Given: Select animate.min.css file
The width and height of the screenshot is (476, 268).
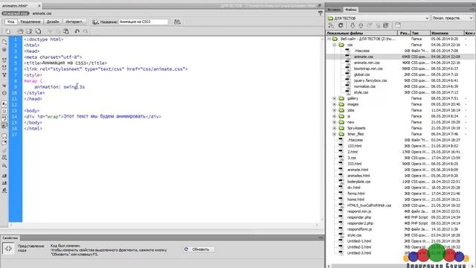Looking at the screenshot, I should point(367,63).
